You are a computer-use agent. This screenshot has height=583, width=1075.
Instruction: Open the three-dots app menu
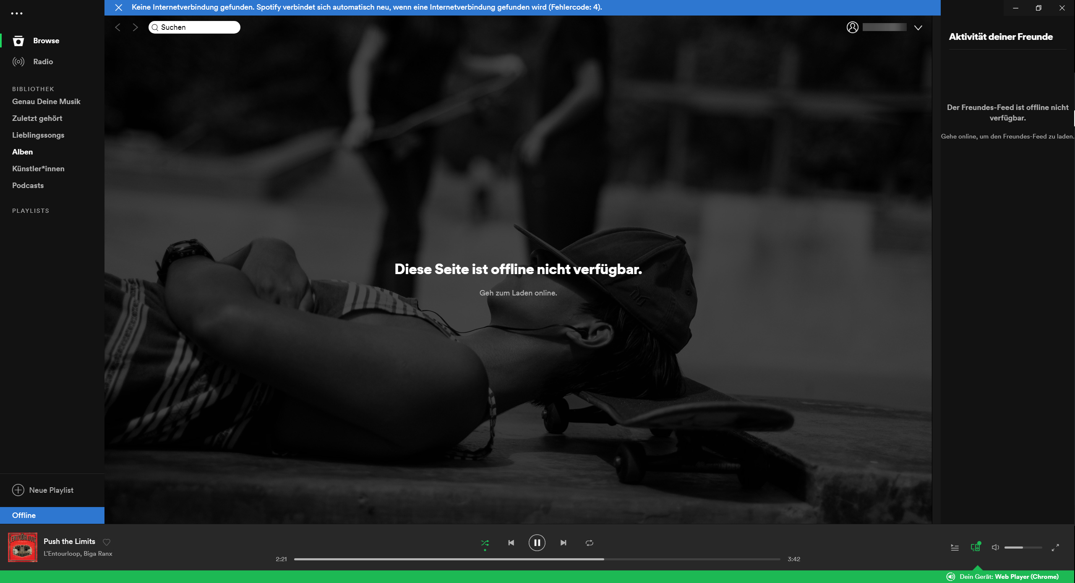17,13
